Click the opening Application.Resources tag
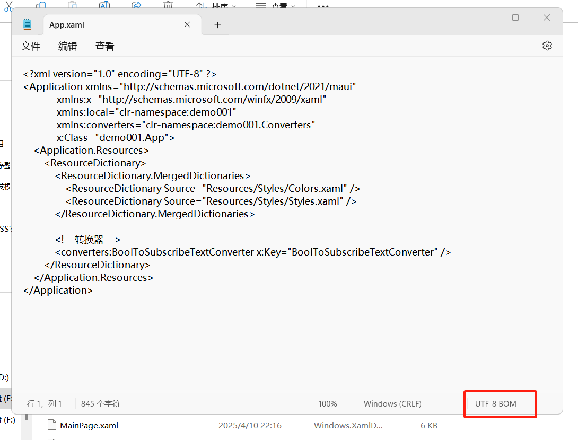578x440 pixels. point(91,151)
